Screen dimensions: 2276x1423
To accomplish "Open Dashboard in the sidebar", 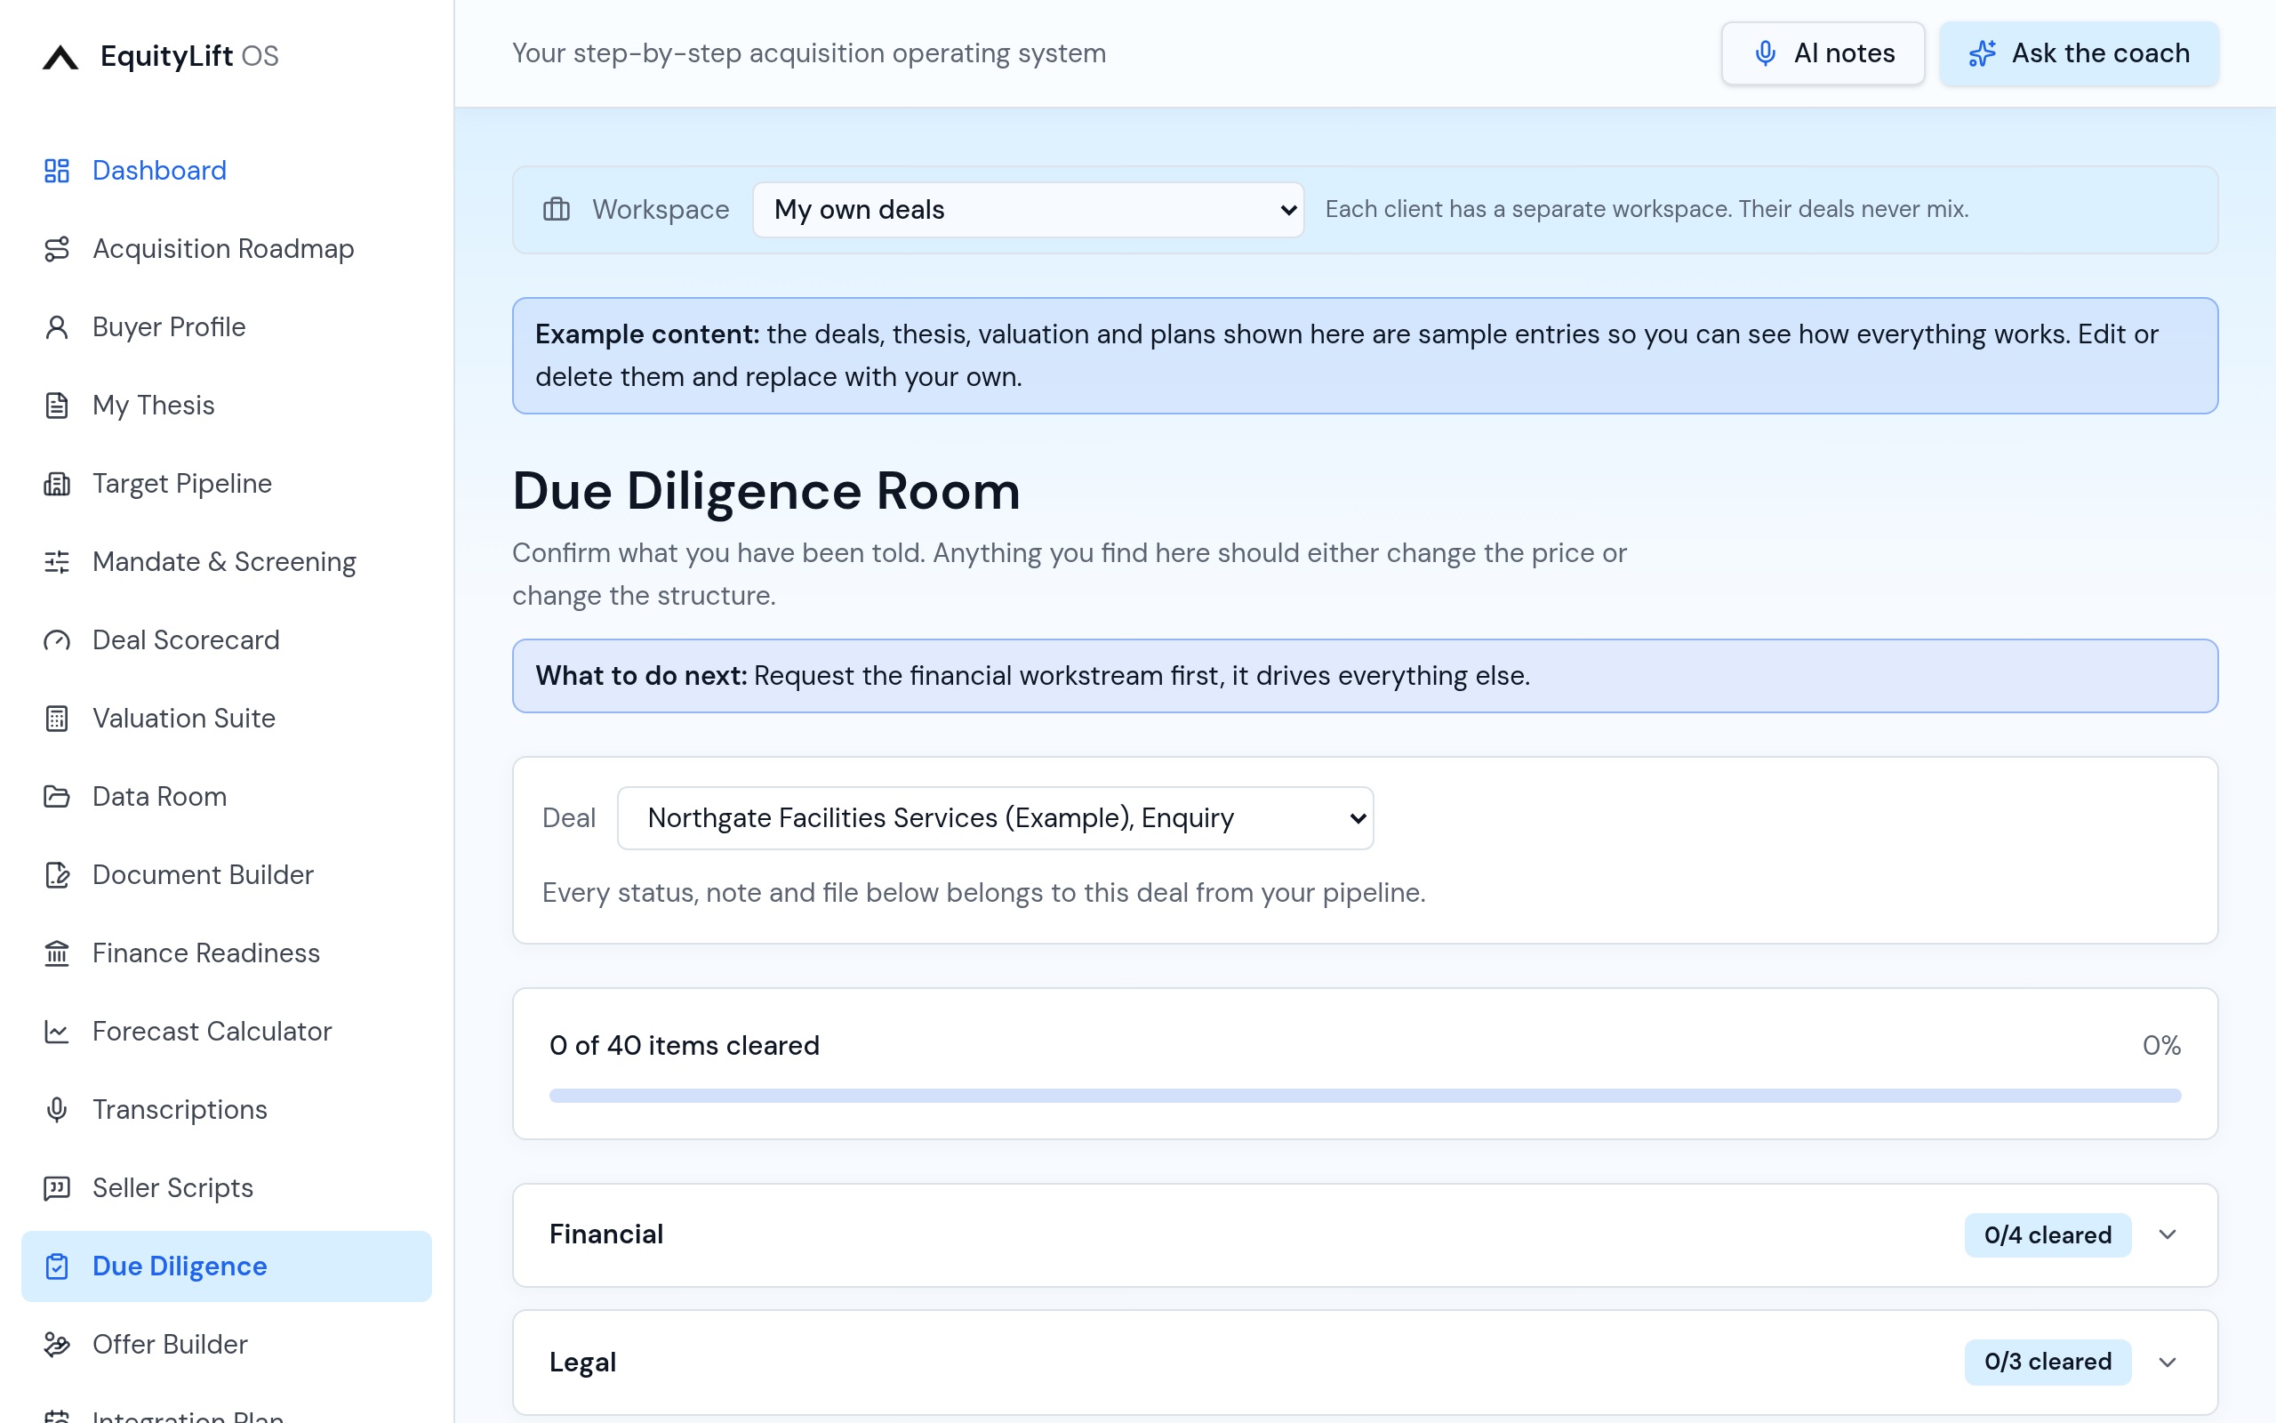I will [x=227, y=171].
